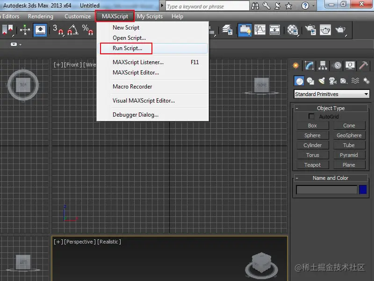This screenshot has height=281, width=374.
Task: Expand the Perspective viewport options menu
Action: pos(57,242)
